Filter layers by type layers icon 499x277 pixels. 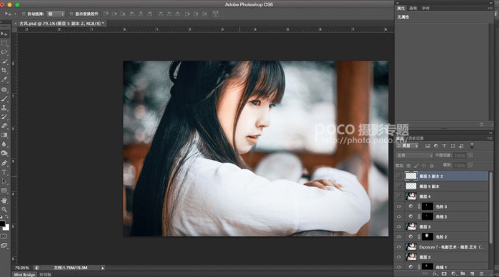(x=444, y=146)
